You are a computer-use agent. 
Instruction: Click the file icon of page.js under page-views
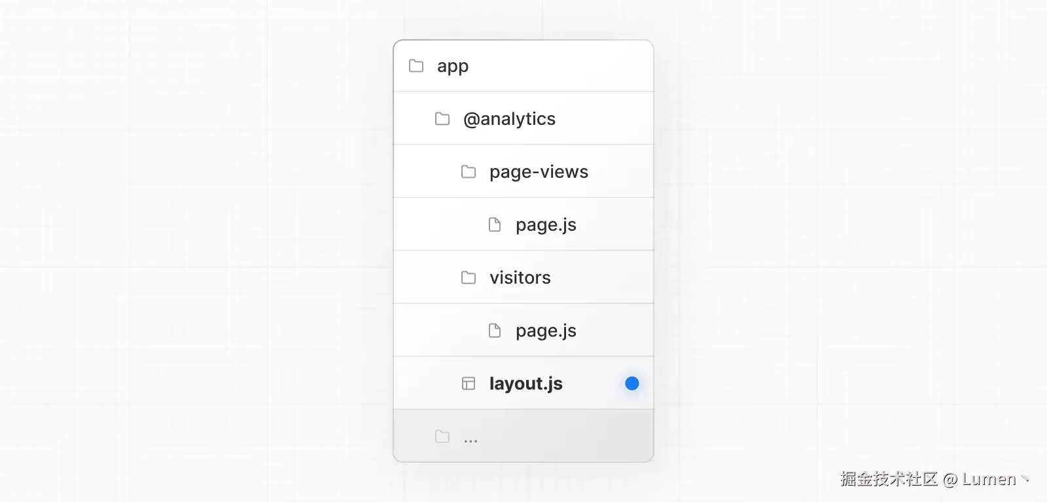(x=495, y=225)
